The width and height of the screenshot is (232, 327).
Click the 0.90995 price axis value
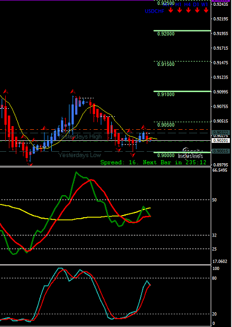pos(221,92)
